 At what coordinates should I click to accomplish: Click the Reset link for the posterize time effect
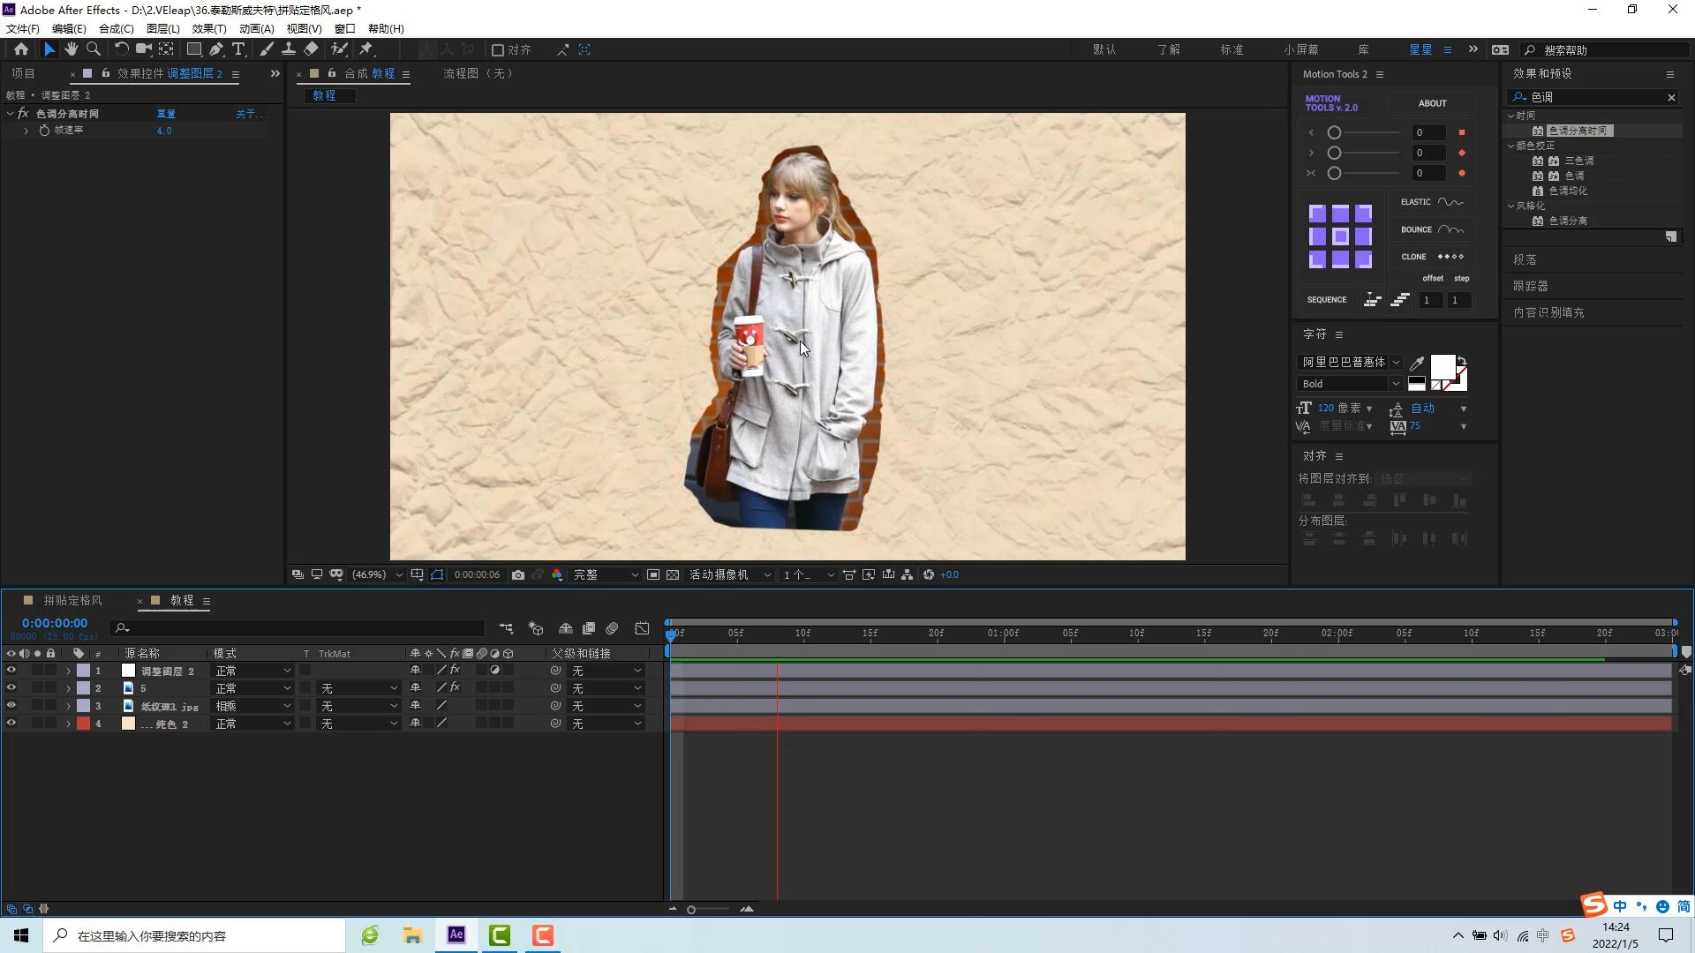[x=166, y=114]
